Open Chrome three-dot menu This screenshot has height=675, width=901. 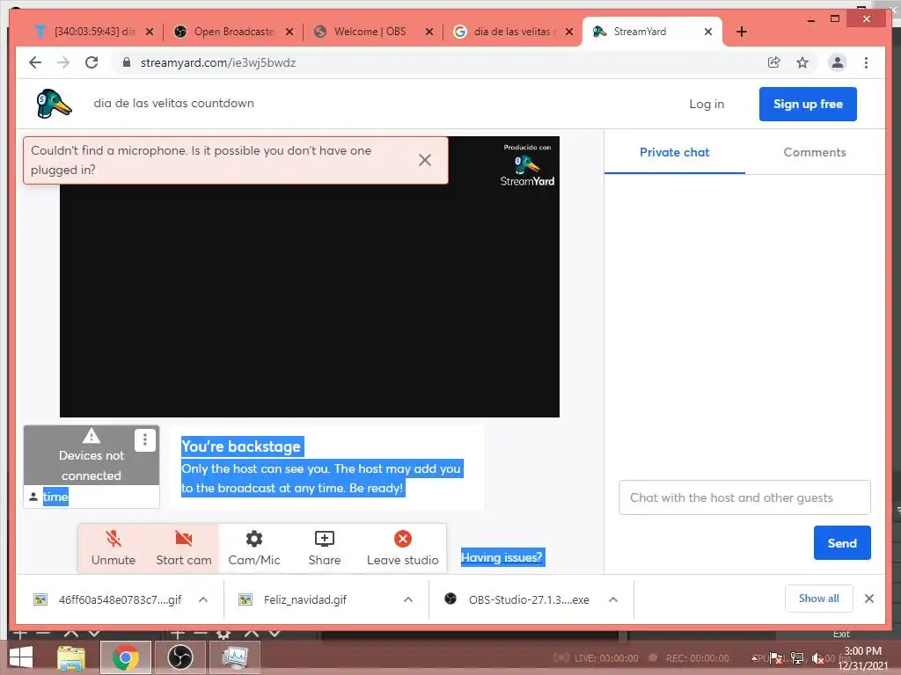(x=866, y=62)
